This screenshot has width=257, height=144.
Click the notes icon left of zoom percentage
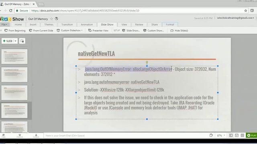(x=211, y=135)
